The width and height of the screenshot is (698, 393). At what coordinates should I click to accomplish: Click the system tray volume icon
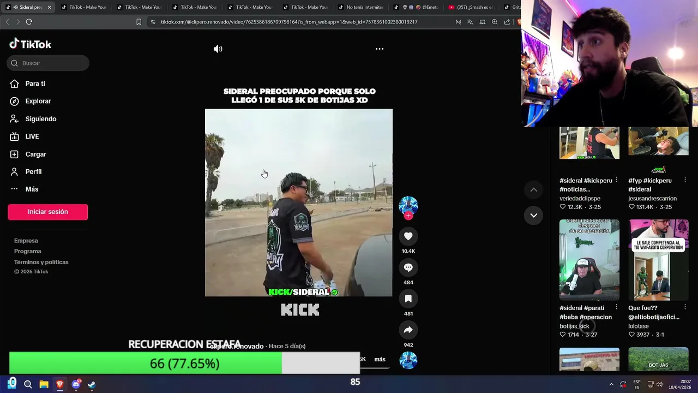click(660, 384)
